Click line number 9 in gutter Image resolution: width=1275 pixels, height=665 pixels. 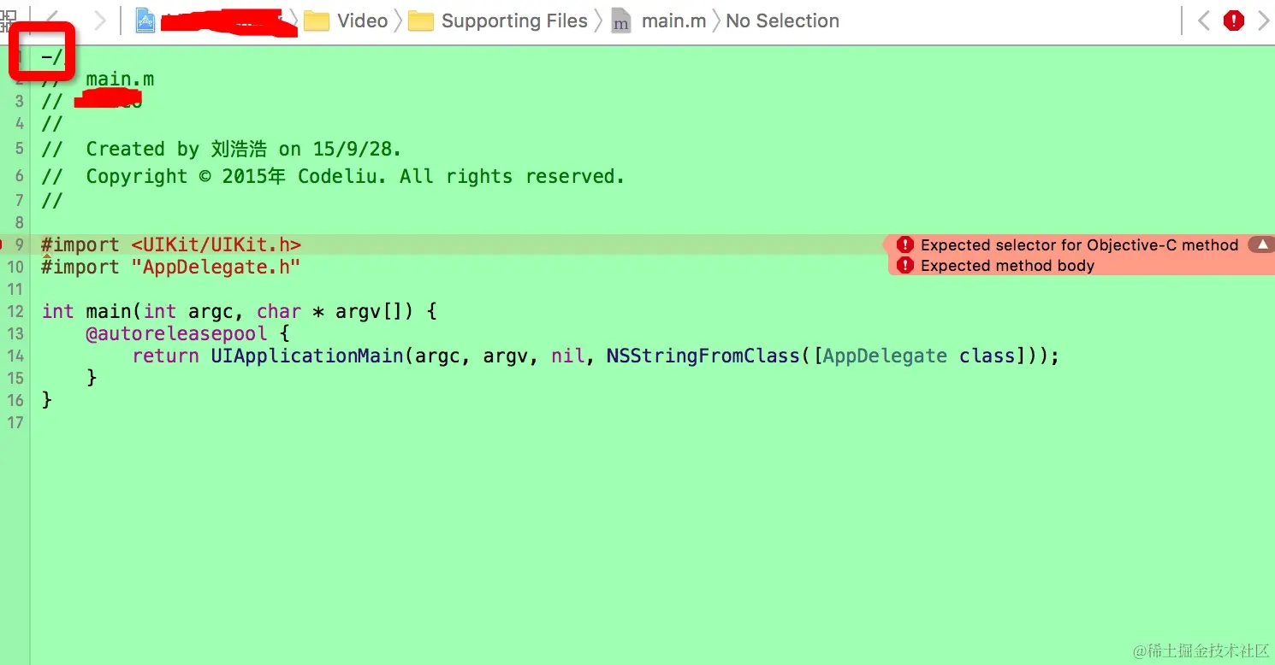pos(19,245)
